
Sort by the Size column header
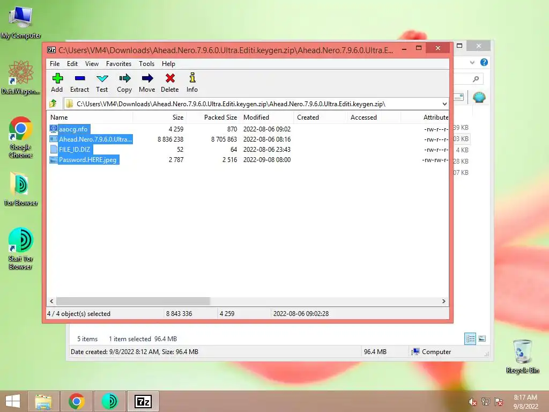click(x=178, y=117)
